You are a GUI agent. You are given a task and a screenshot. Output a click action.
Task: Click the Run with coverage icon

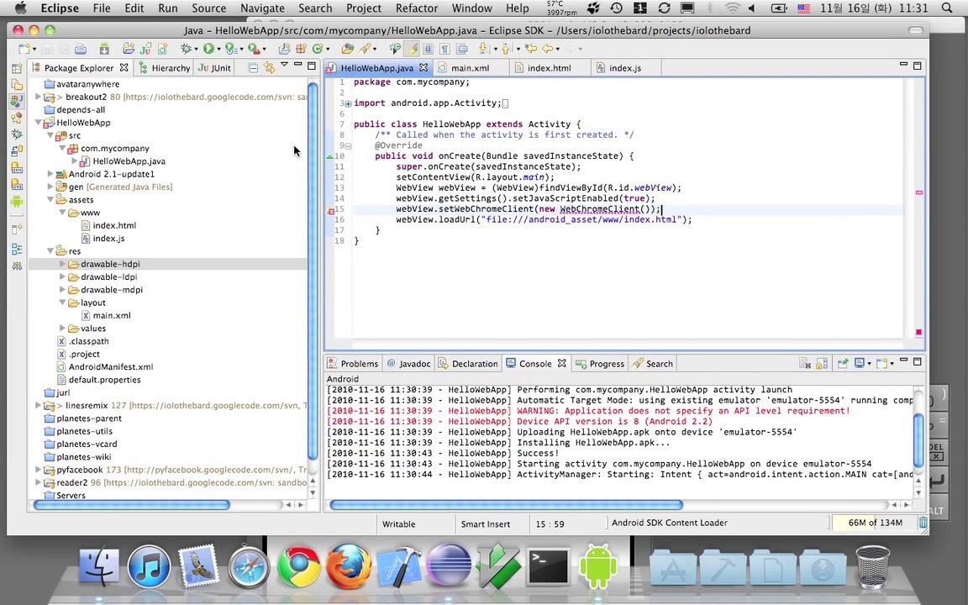pos(230,48)
